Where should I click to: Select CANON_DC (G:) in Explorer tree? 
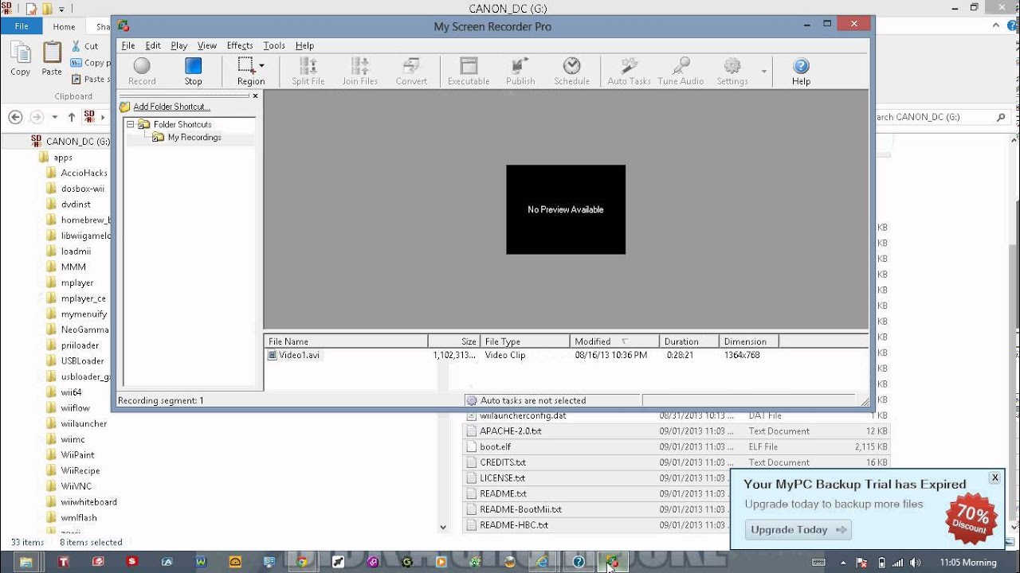click(70, 142)
